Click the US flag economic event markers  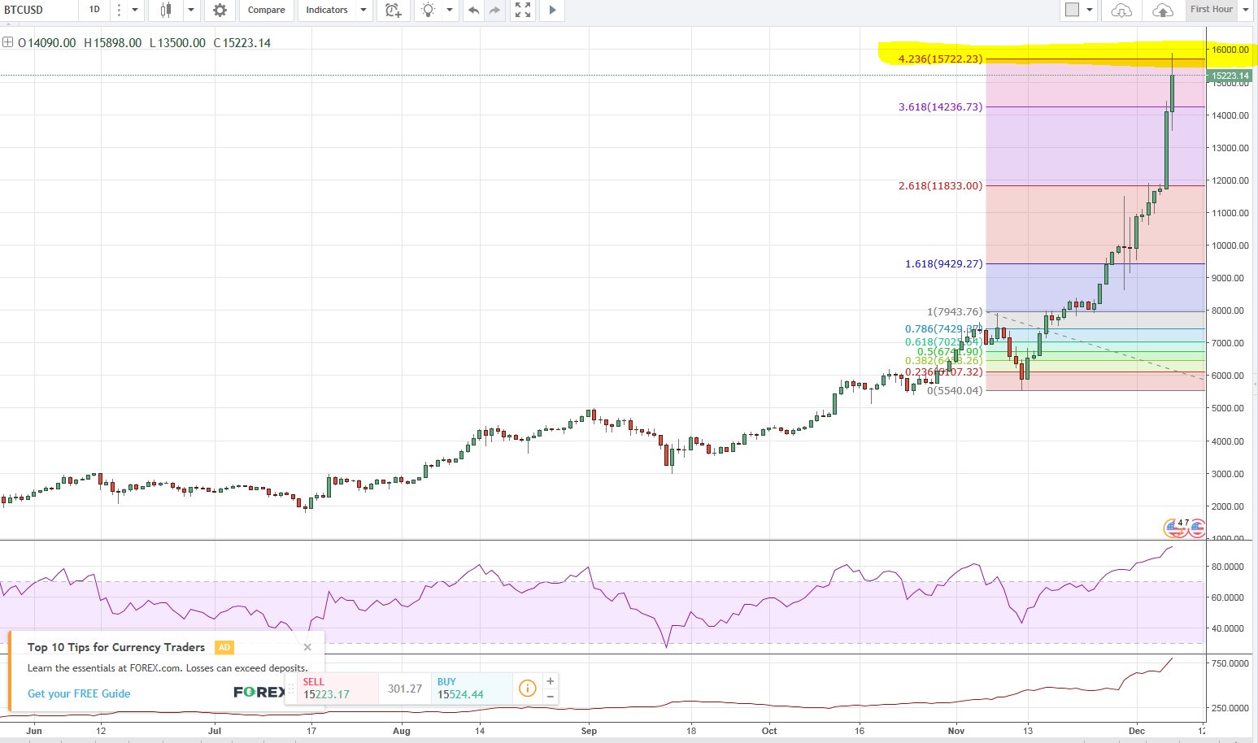click(1184, 528)
